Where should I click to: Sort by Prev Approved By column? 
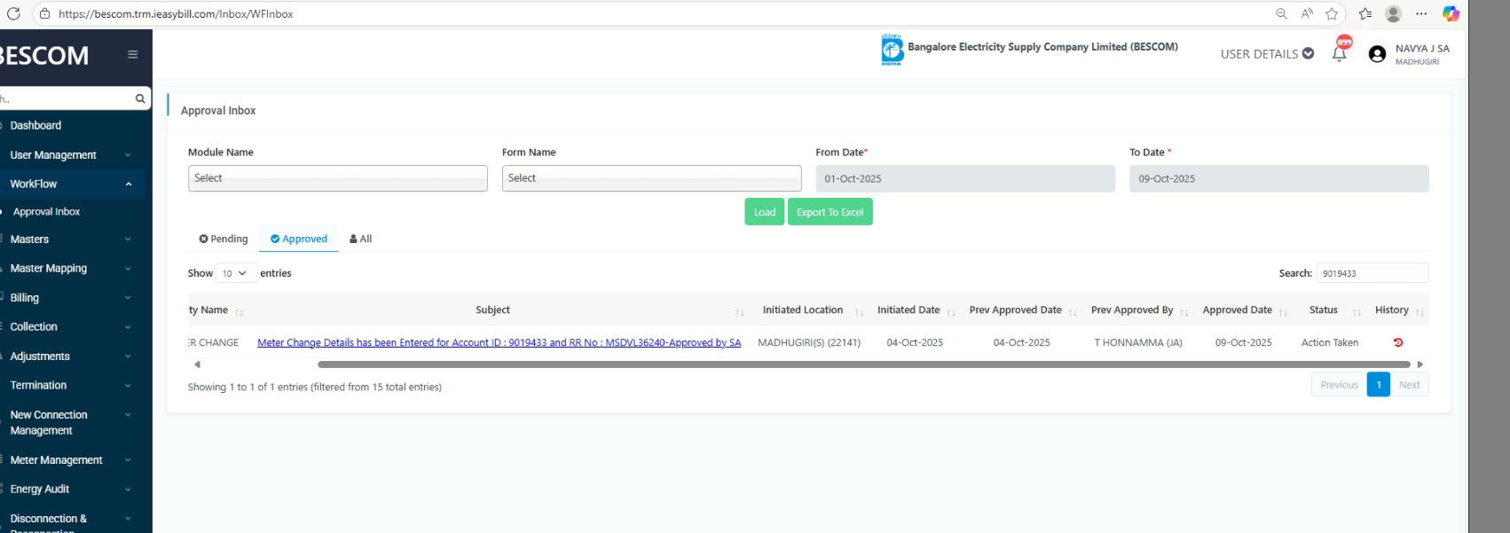1184,312
